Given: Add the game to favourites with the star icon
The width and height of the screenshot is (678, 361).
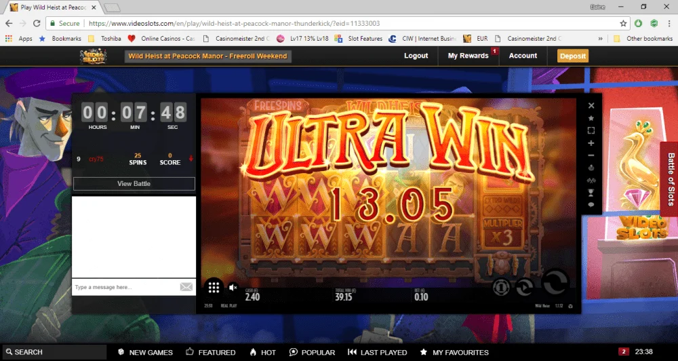Looking at the screenshot, I should (x=591, y=118).
